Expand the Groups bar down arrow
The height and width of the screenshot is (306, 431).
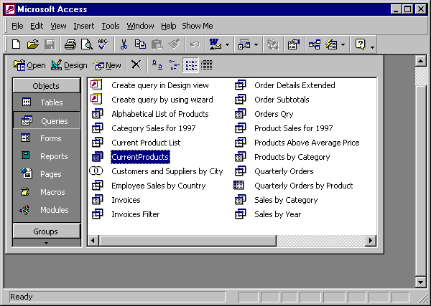pos(46,243)
